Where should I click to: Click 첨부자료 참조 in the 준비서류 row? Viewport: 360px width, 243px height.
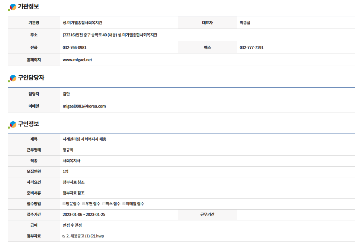74,193
